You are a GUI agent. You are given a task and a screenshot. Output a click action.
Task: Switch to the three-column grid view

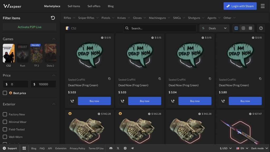click(x=236, y=28)
